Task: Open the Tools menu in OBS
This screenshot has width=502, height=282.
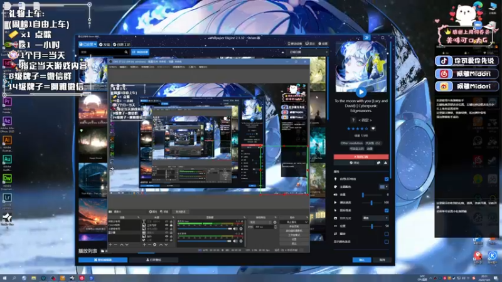Action: pos(192,67)
